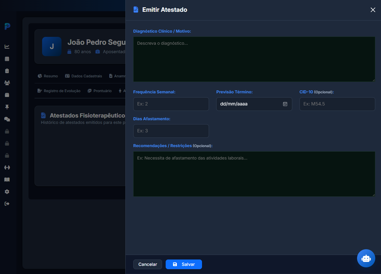Image resolution: width=381 pixels, height=274 pixels.
Task: Open the settings gear icon in sidebar
Action: tap(7, 192)
